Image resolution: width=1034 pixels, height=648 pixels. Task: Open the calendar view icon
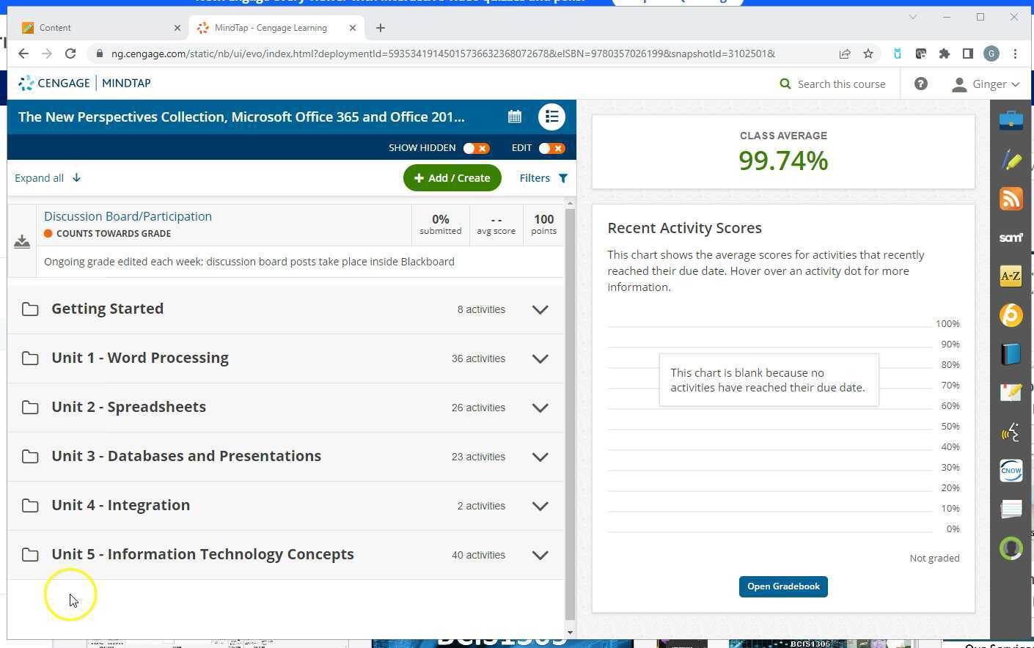click(515, 117)
